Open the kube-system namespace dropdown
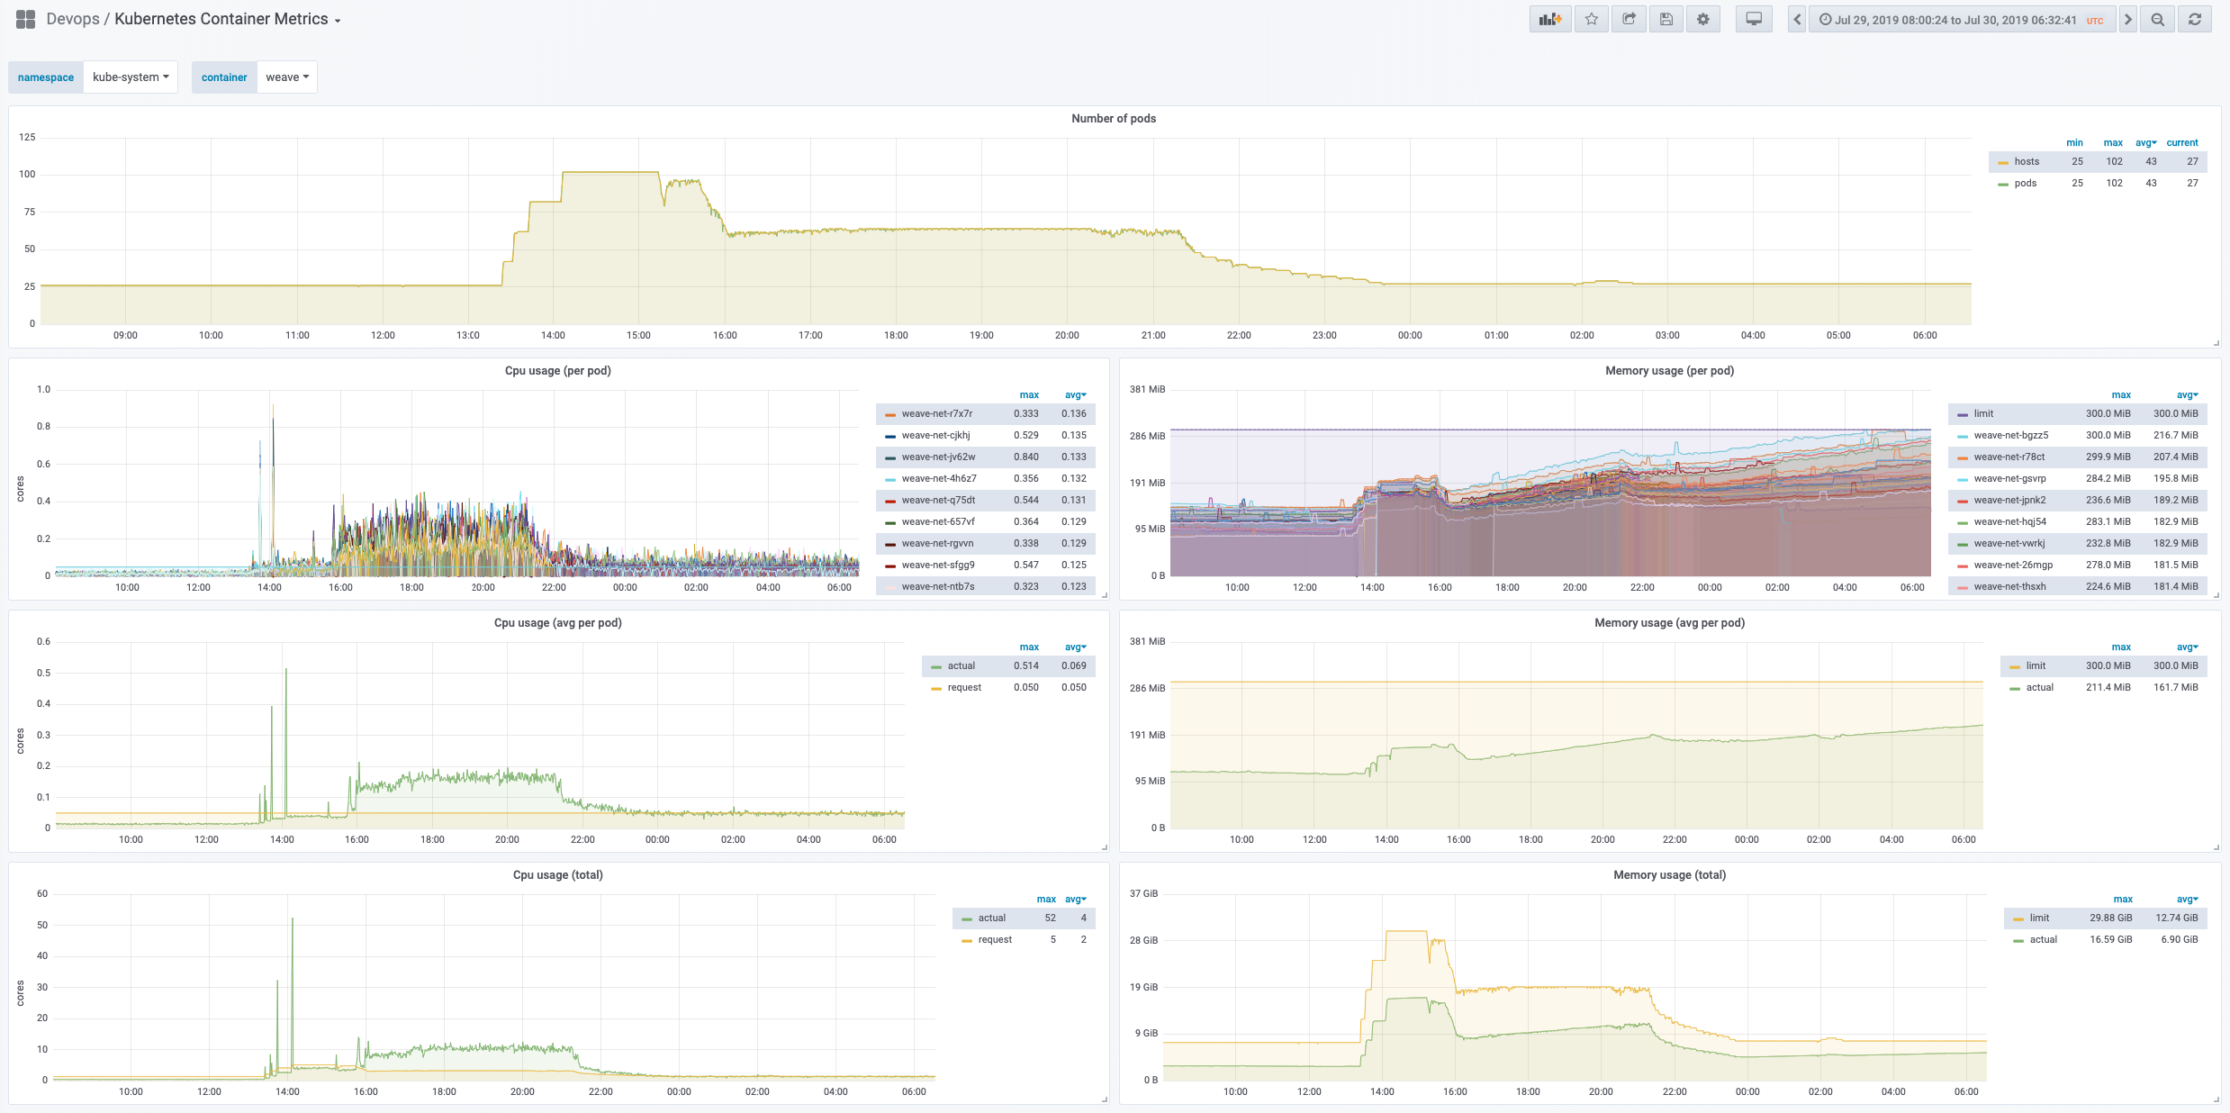Image resolution: width=2230 pixels, height=1113 pixels. 131,77
